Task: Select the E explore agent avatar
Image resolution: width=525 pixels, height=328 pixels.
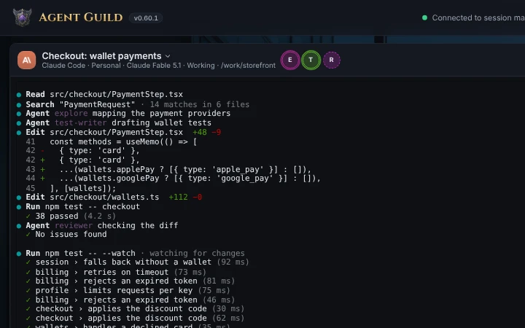Action: [290, 60]
